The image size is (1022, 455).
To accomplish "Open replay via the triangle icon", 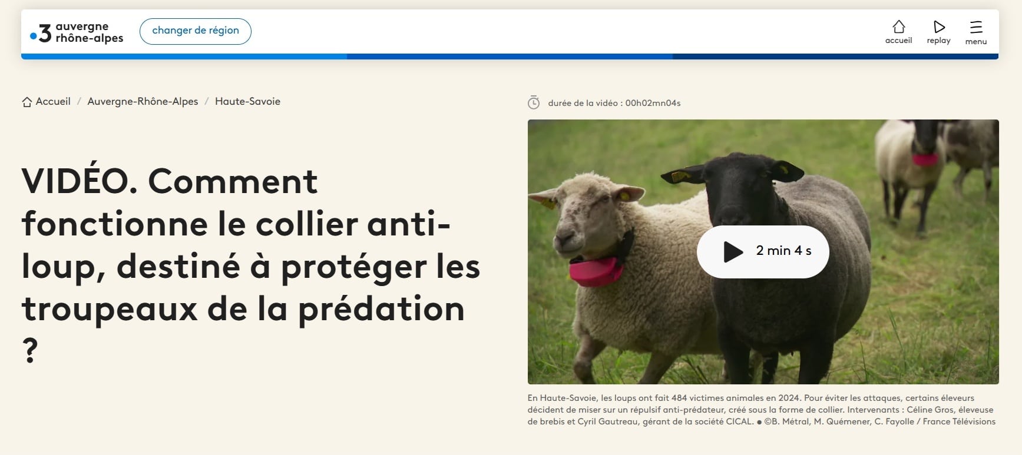I will (x=939, y=26).
